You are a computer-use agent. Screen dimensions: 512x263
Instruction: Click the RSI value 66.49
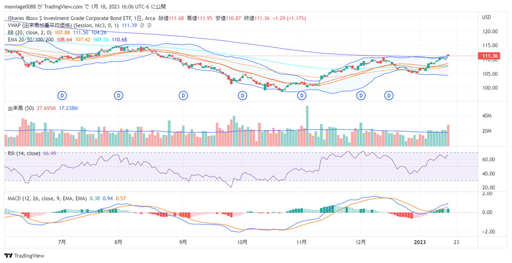click(49, 153)
